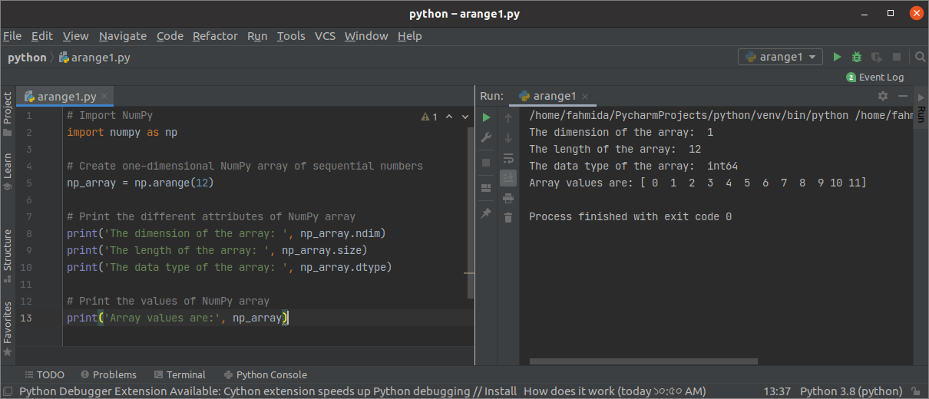The width and height of the screenshot is (929, 399).
Task: Run arange1 with the green toolbar play button
Action: coord(838,58)
